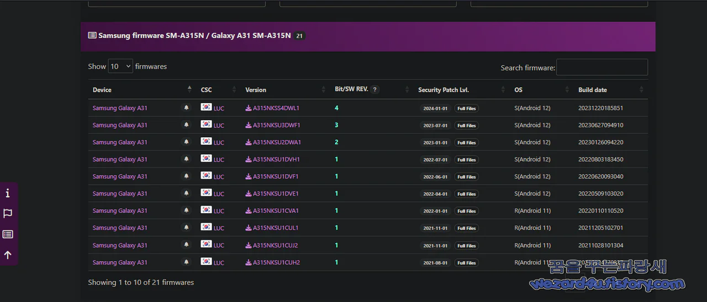Click R(Android 11) in A315NKSU1CUL1 row
This screenshot has width=707, height=302.
click(x=532, y=228)
